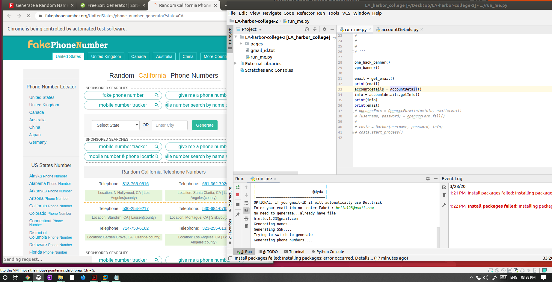This screenshot has width=552, height=282.
Task: Toggle soft-wrap in Run console
Action: [246, 203]
